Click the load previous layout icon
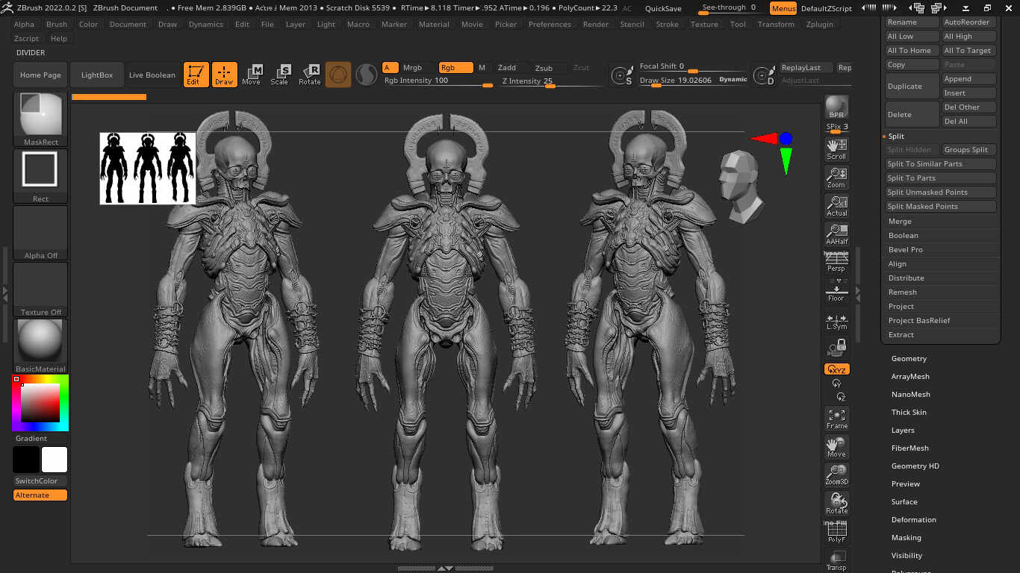 click(917, 8)
